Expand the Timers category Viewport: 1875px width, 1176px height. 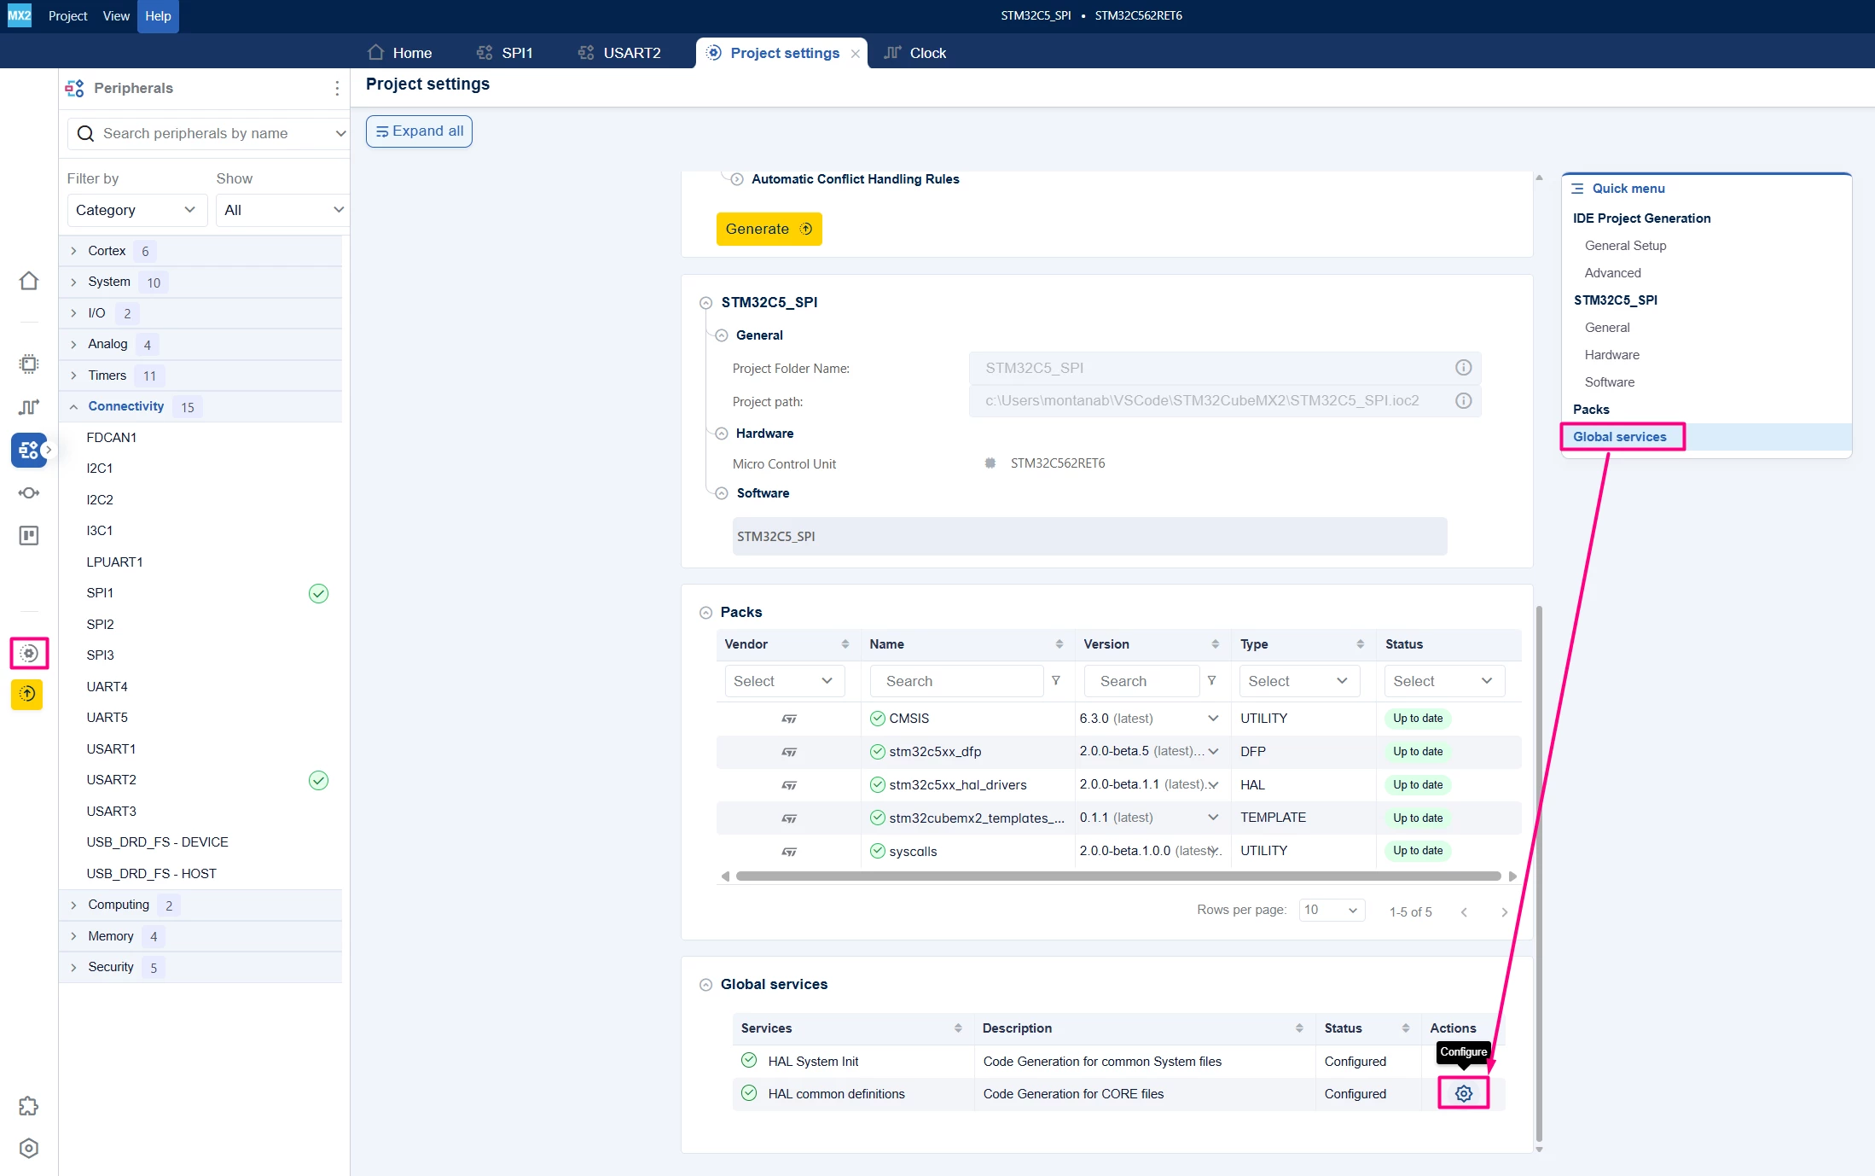point(74,376)
